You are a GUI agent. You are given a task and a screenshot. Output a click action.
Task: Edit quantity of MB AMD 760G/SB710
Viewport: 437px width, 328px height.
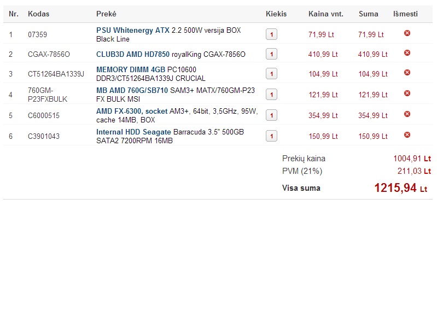[x=271, y=95]
